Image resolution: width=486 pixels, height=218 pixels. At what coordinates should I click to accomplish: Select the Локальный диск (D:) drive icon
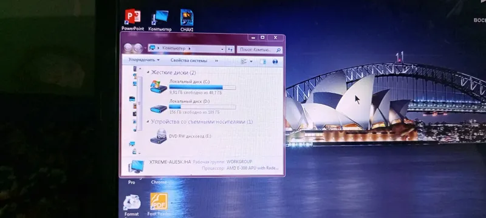click(159, 108)
